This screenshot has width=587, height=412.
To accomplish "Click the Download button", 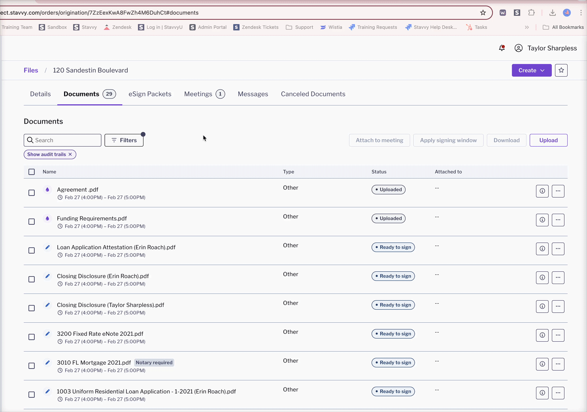I will [x=507, y=140].
